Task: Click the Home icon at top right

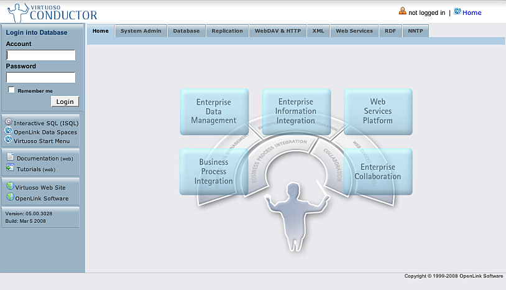Action: click(458, 12)
